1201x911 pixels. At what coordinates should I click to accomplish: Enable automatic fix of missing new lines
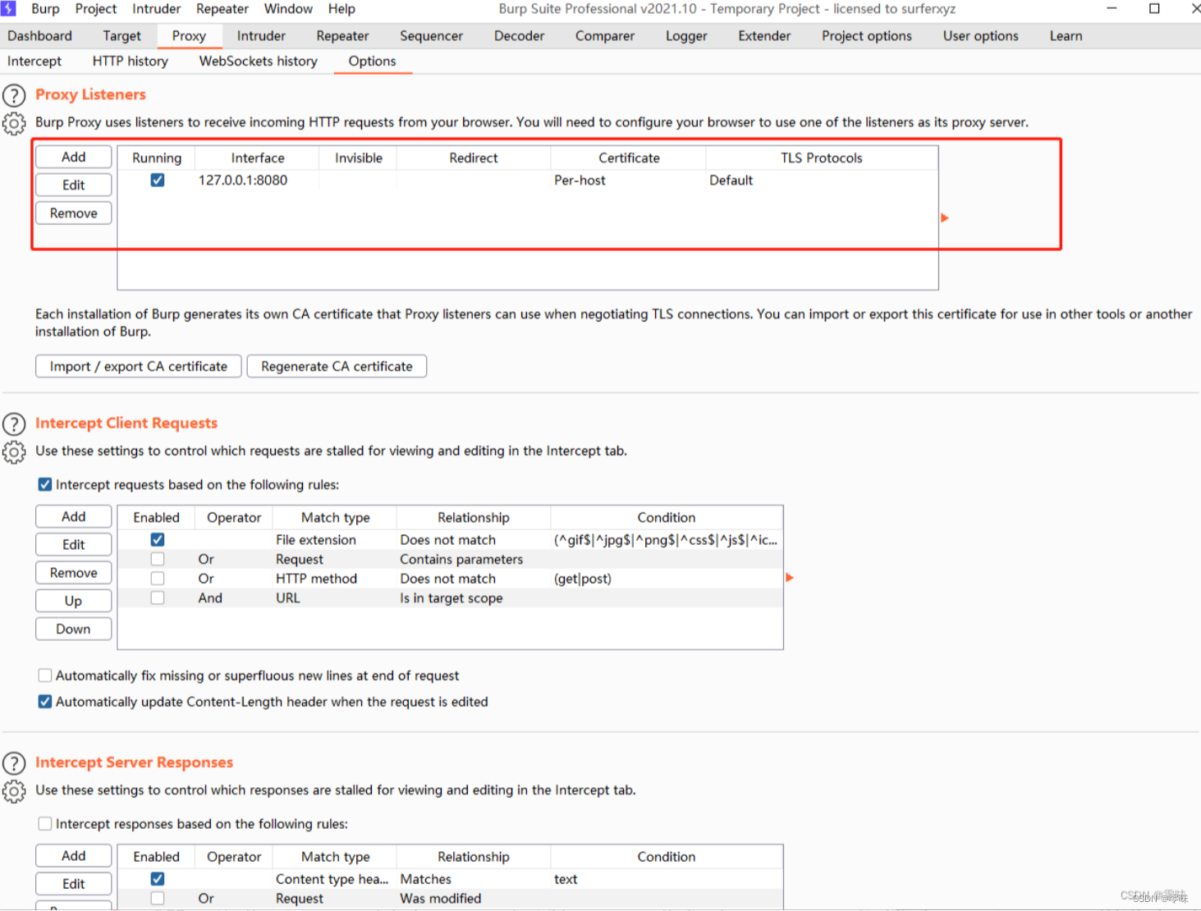45,675
